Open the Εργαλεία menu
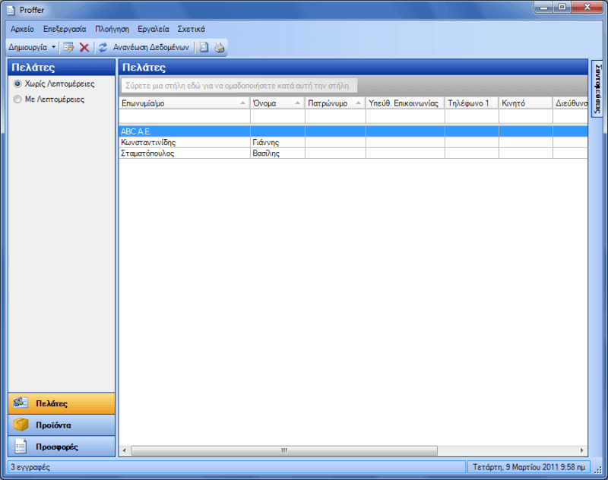This screenshot has height=480, width=608. point(154,29)
